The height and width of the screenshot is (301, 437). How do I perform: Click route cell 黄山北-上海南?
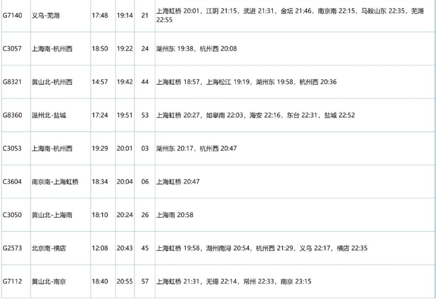click(52, 215)
